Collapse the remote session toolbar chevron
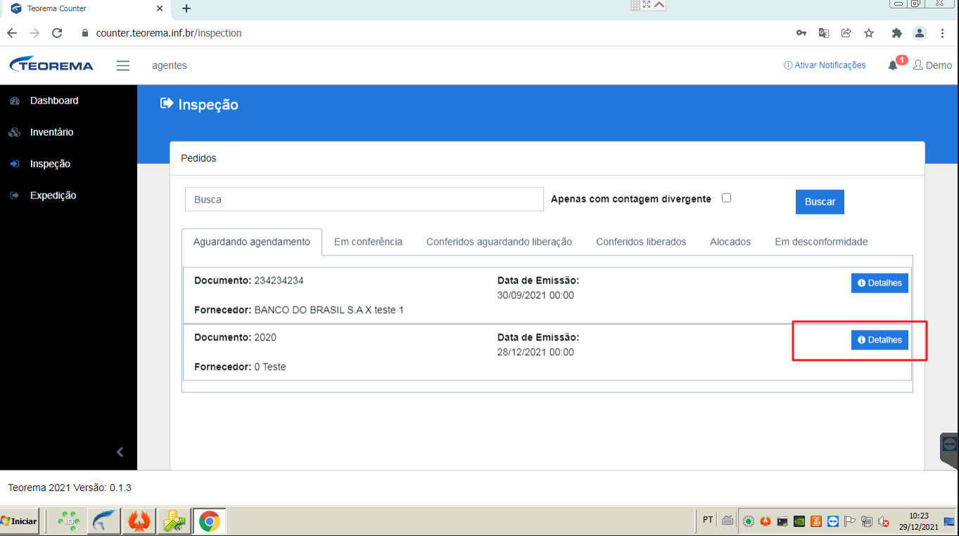The height and width of the screenshot is (536, 959). (659, 4)
